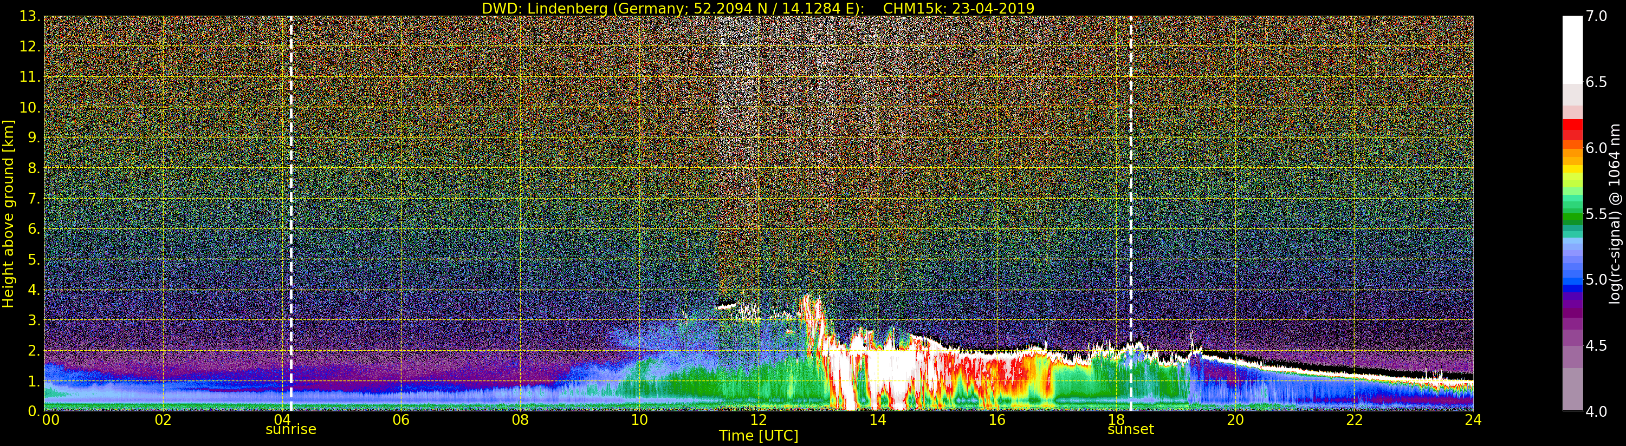
Task: Select the '7.' height axis tick label
Action: (x=34, y=199)
